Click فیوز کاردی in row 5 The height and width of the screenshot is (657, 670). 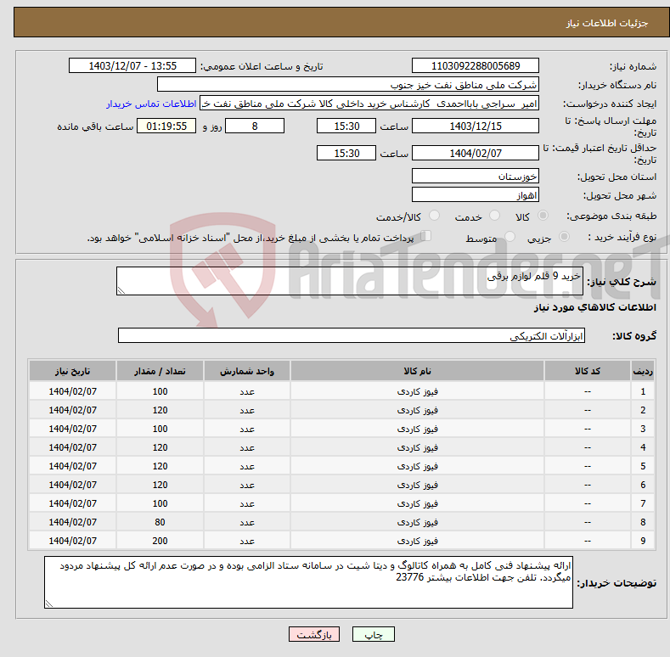(418, 467)
